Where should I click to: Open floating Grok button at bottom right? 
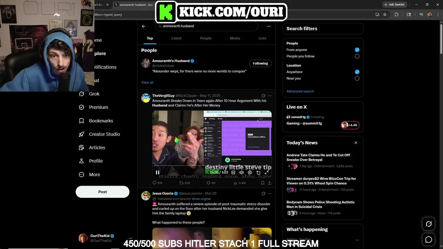tap(428, 224)
